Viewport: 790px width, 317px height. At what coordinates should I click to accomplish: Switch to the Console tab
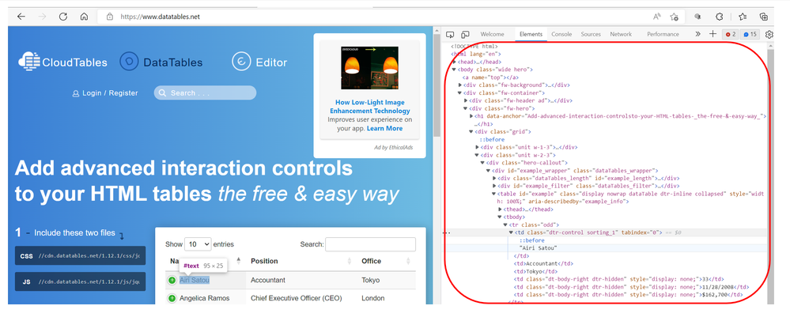[x=561, y=34]
